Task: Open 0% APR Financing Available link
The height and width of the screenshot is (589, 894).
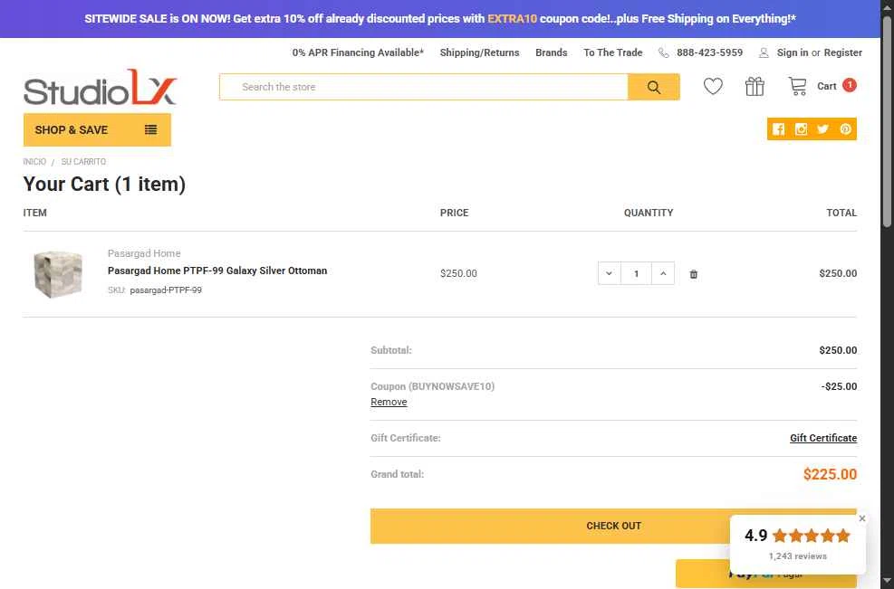Action: [x=358, y=52]
